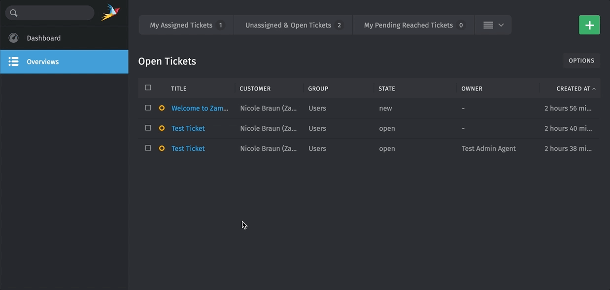This screenshot has width=610, height=290.
Task: Open My Pending Reached Tickets overview
Action: click(x=408, y=25)
